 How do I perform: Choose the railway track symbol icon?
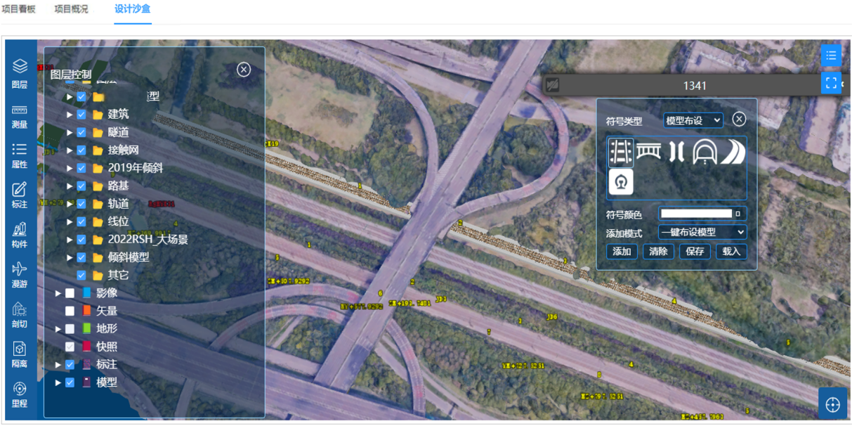pos(621,152)
